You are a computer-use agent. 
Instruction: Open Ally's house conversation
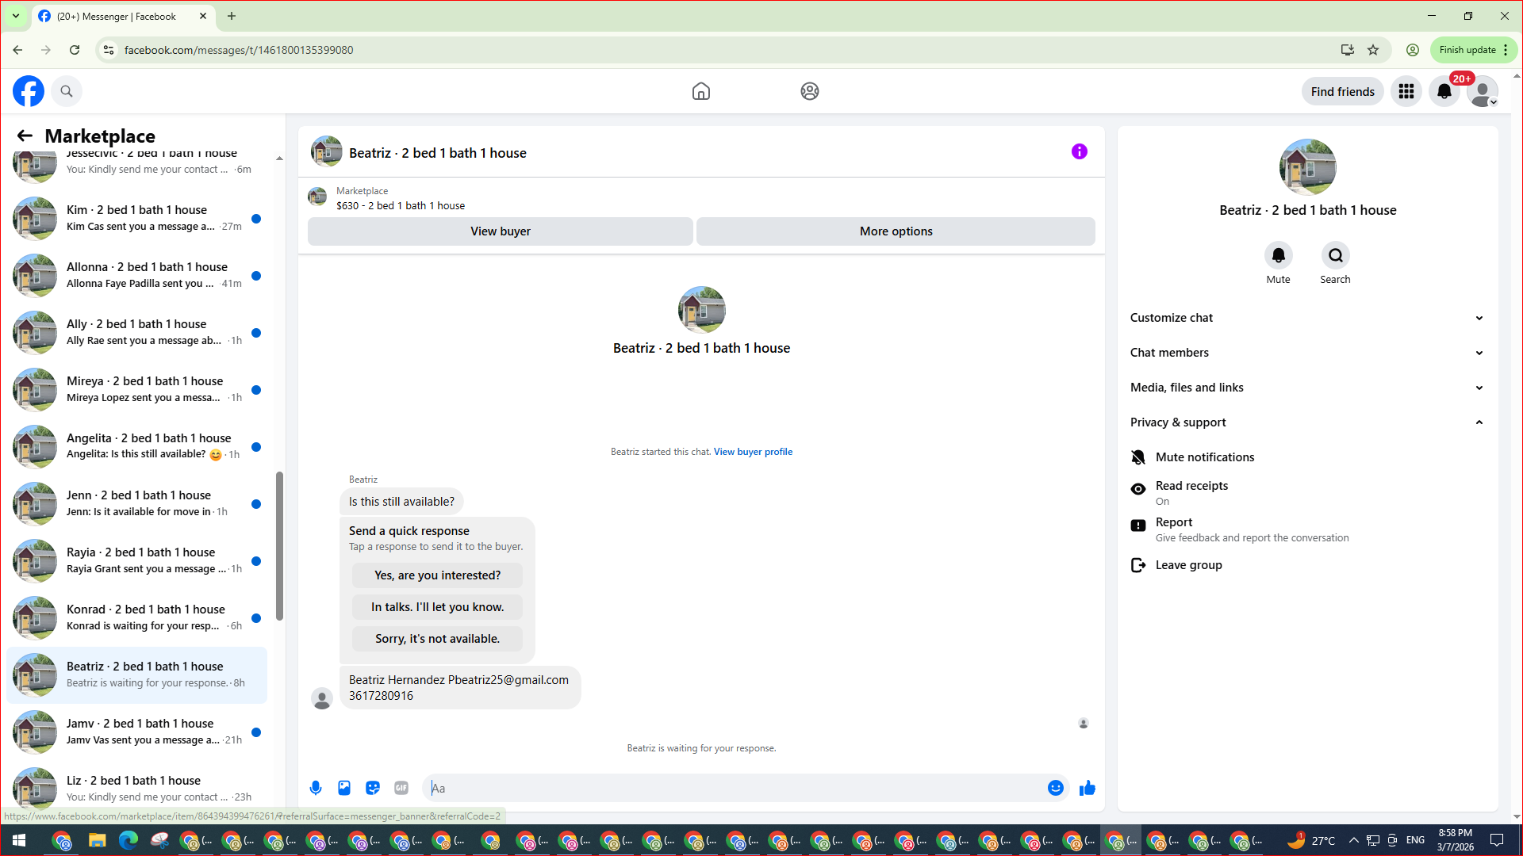tap(136, 332)
